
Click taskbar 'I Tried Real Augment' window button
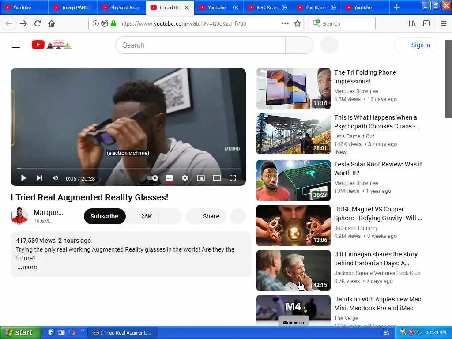pos(123,333)
